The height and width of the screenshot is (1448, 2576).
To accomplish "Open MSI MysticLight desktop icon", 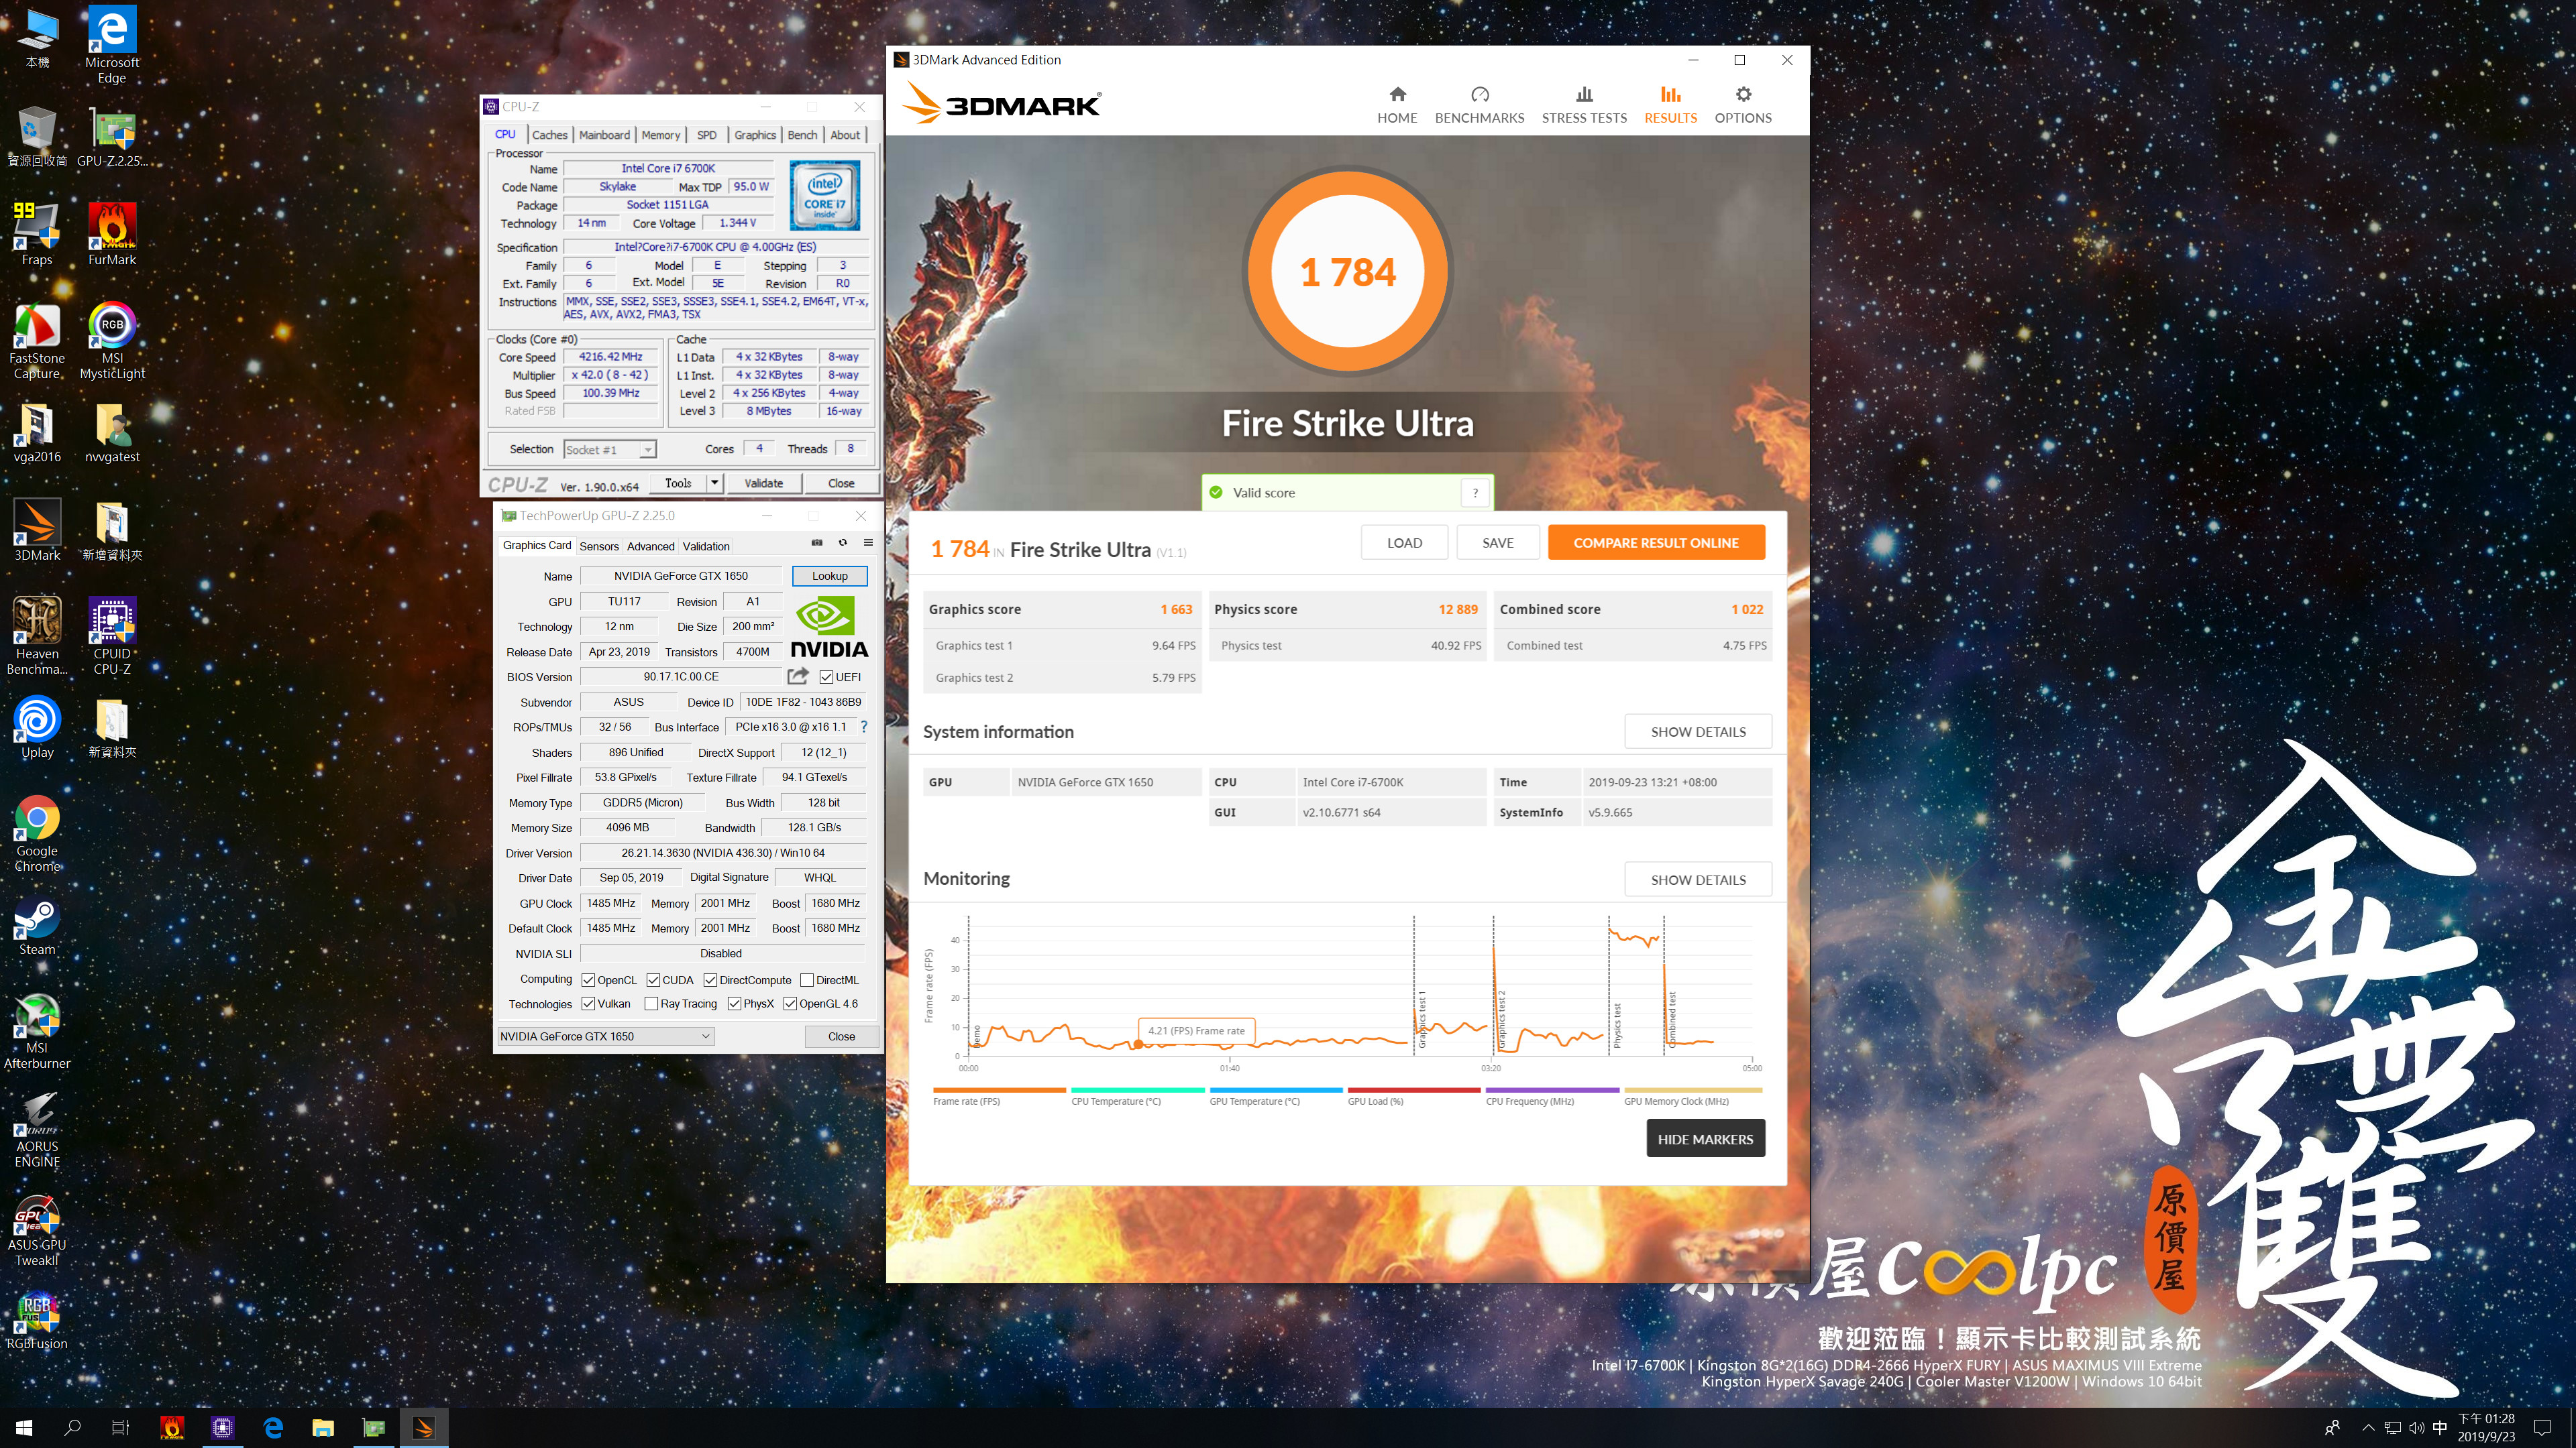I will pos(112,342).
